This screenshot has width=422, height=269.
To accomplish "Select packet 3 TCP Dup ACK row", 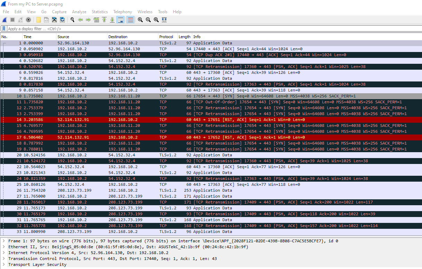I will [211, 55].
